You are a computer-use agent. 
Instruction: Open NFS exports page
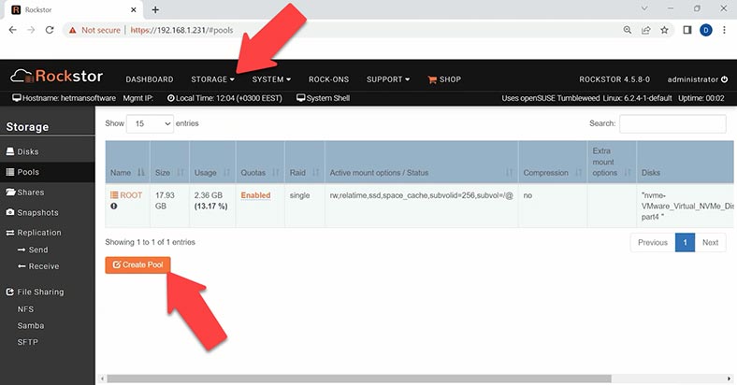(25, 309)
